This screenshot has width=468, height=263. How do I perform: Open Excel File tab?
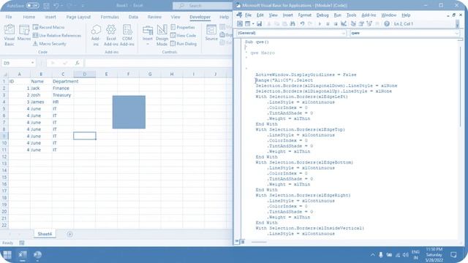pos(9,17)
